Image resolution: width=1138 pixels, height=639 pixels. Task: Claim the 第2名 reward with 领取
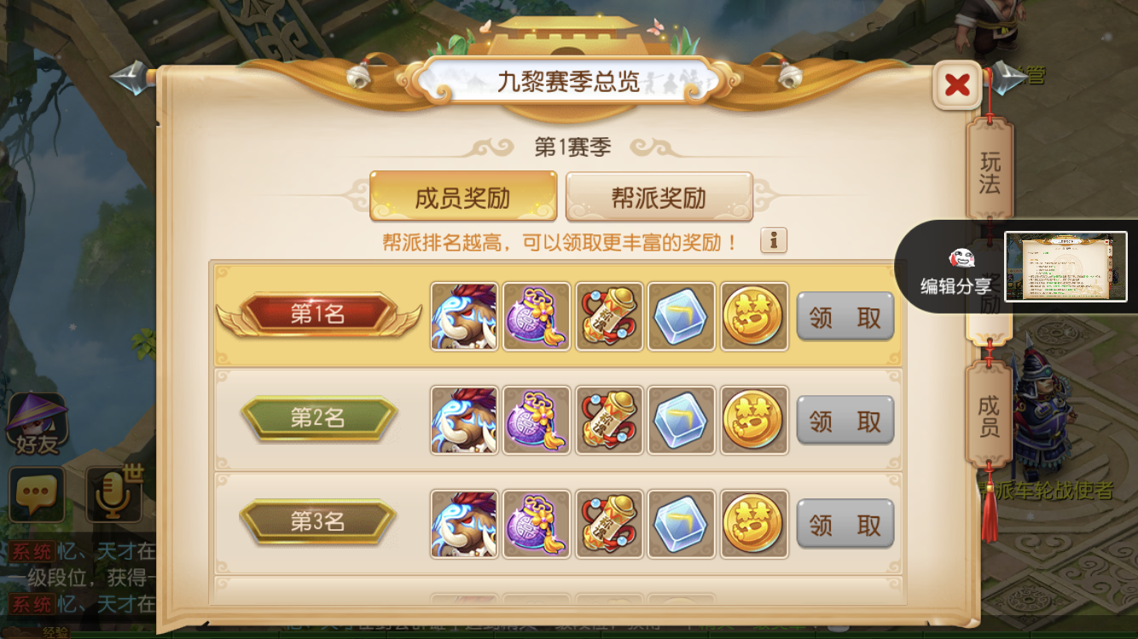pos(845,420)
